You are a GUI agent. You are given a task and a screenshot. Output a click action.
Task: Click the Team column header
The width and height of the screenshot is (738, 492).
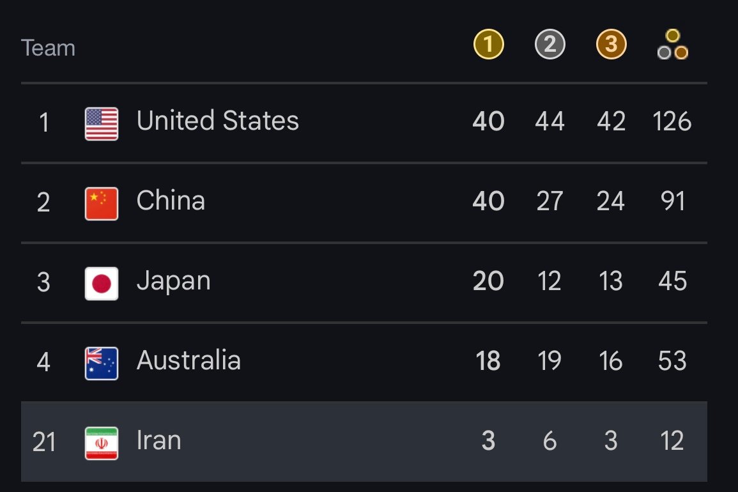48,48
